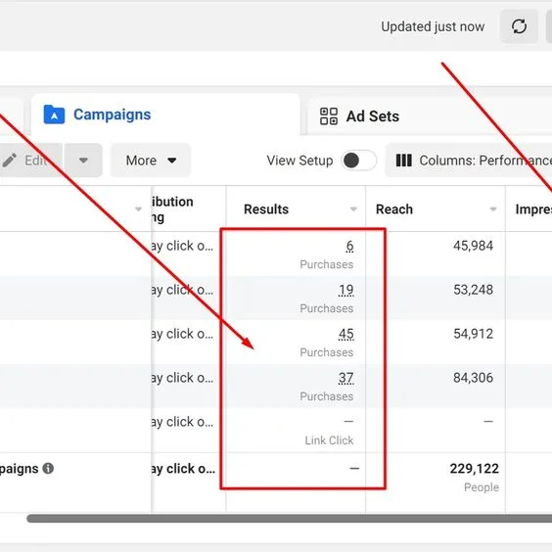The width and height of the screenshot is (552, 552).
Task: Open the Results column dropdown arrow
Action: tap(353, 209)
